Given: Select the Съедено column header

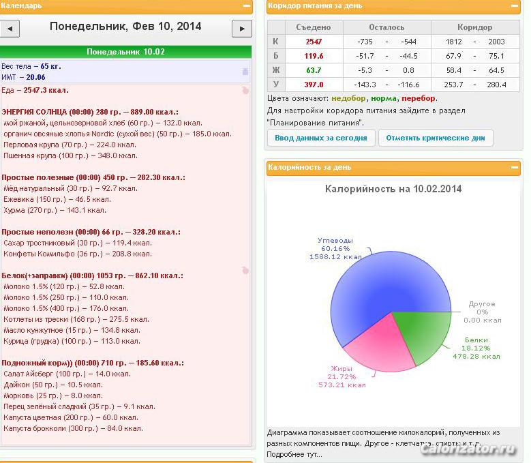Looking at the screenshot, I should point(314,27).
